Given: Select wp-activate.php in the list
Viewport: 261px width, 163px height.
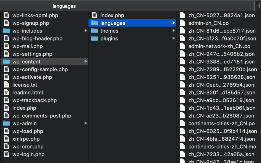Looking at the screenshot, I should point(32,77).
